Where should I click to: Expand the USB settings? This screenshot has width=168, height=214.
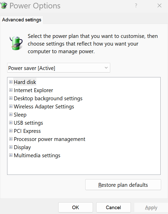11,123
